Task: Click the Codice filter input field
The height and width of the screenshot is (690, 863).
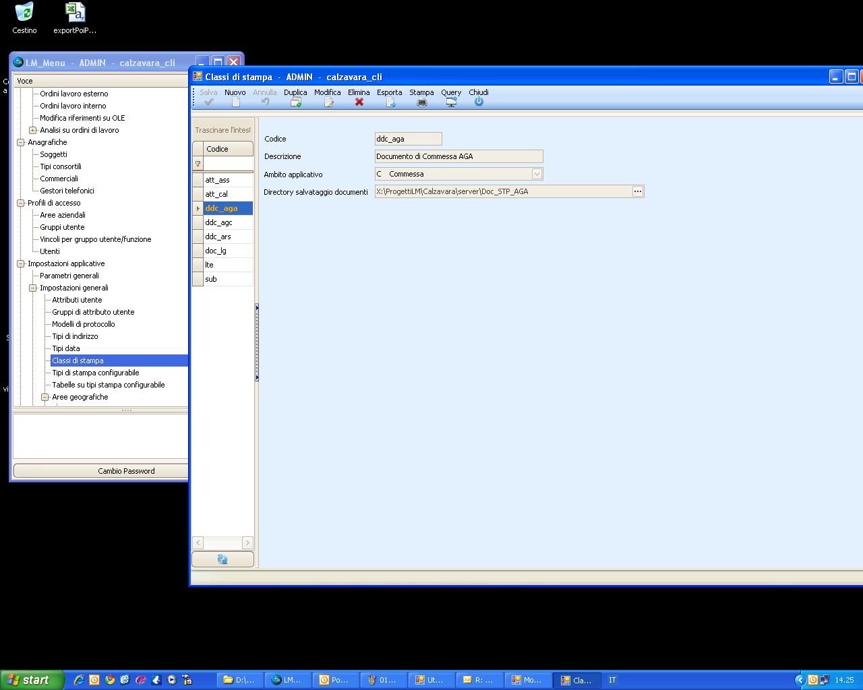Action: 228,164
